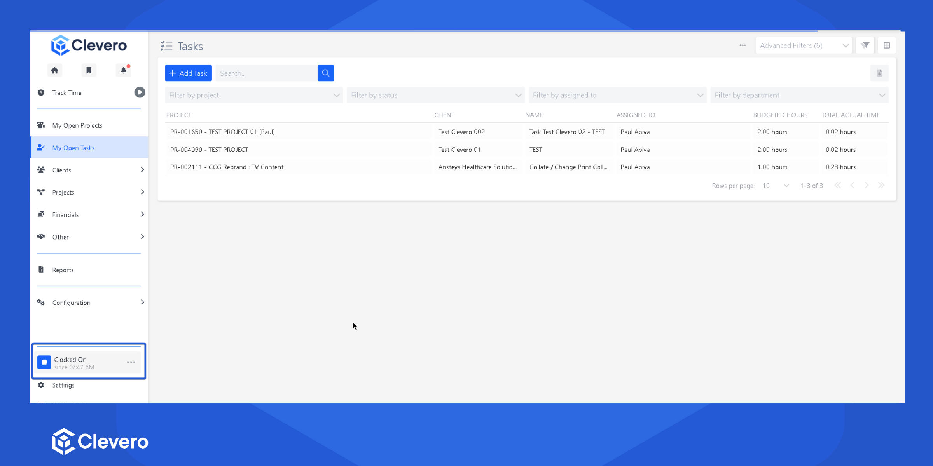Image resolution: width=933 pixels, height=466 pixels.
Task: Stop the Clocked On timer
Action: (x=44, y=362)
